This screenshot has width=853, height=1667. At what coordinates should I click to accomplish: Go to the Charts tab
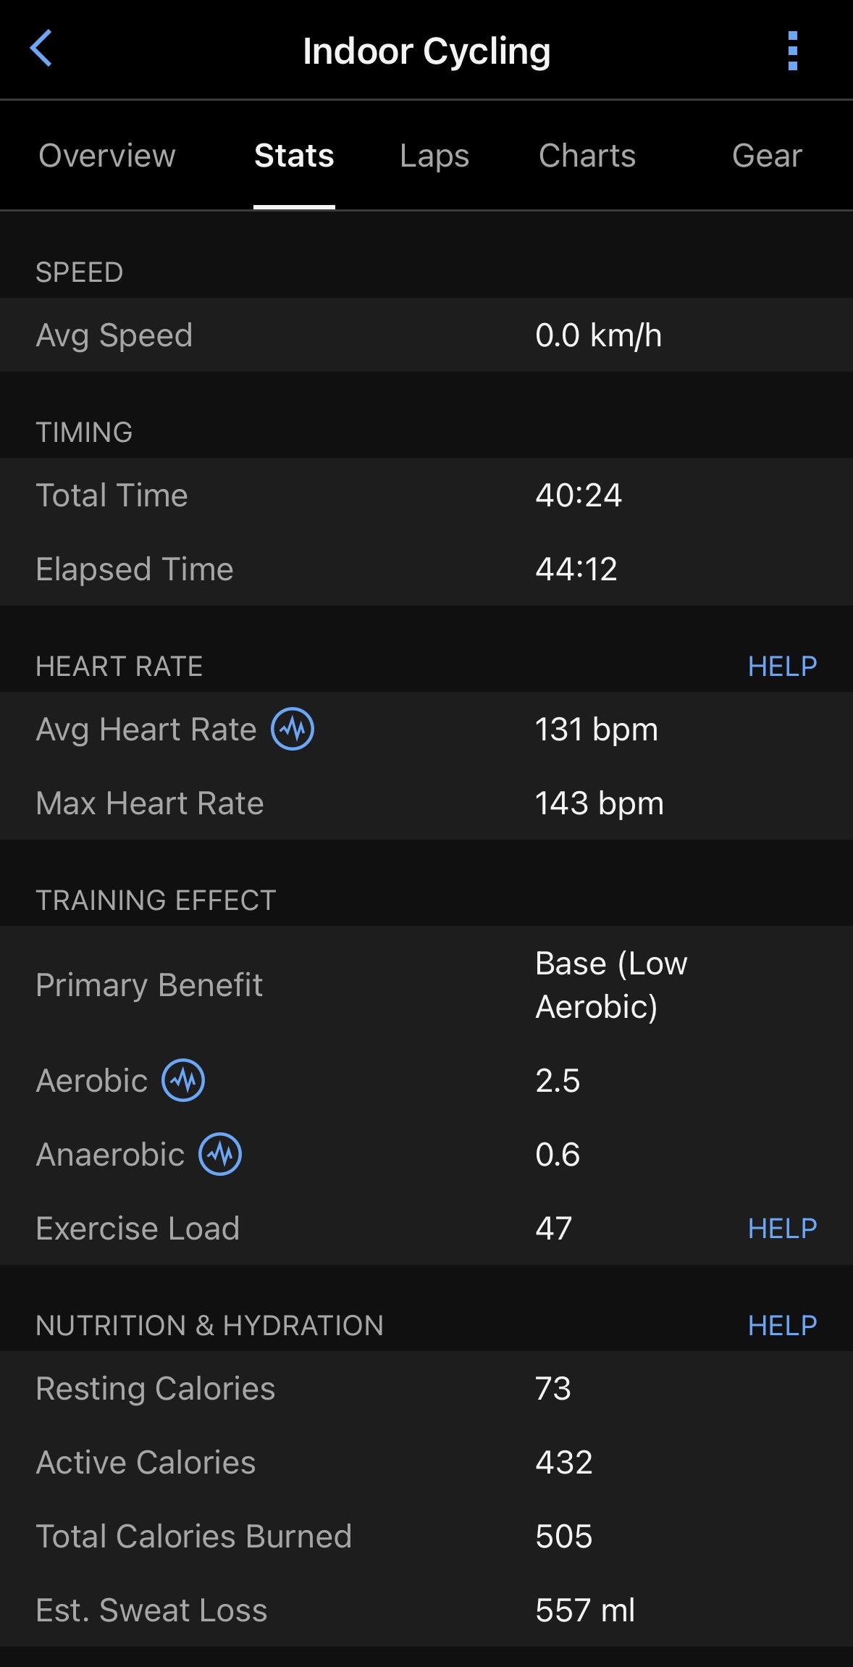[587, 156]
